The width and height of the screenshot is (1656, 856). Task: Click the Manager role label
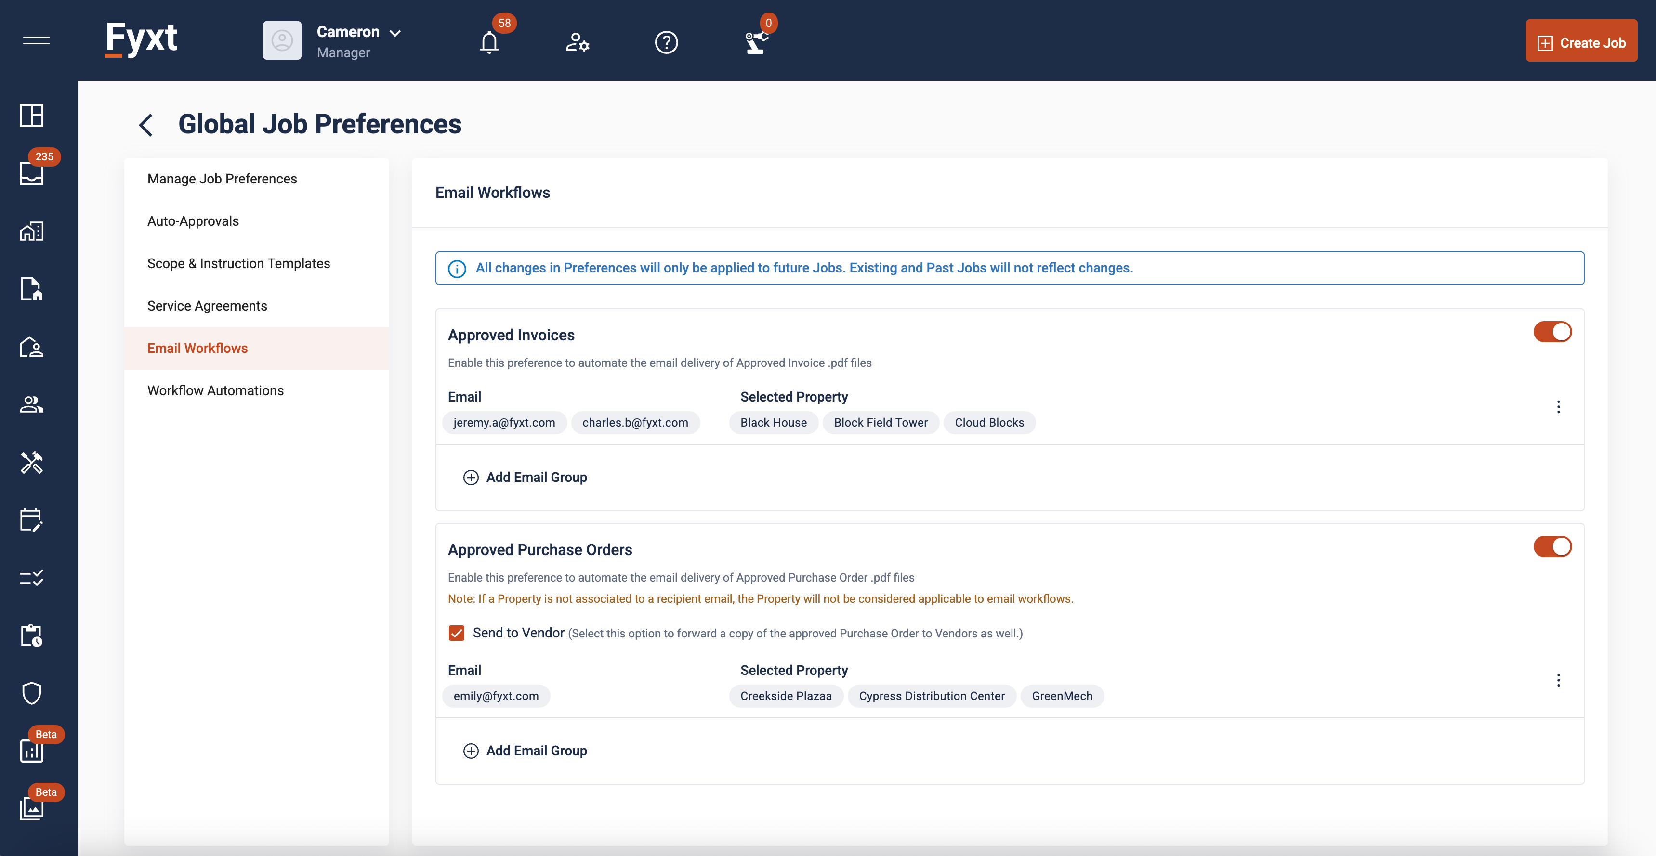coord(343,52)
